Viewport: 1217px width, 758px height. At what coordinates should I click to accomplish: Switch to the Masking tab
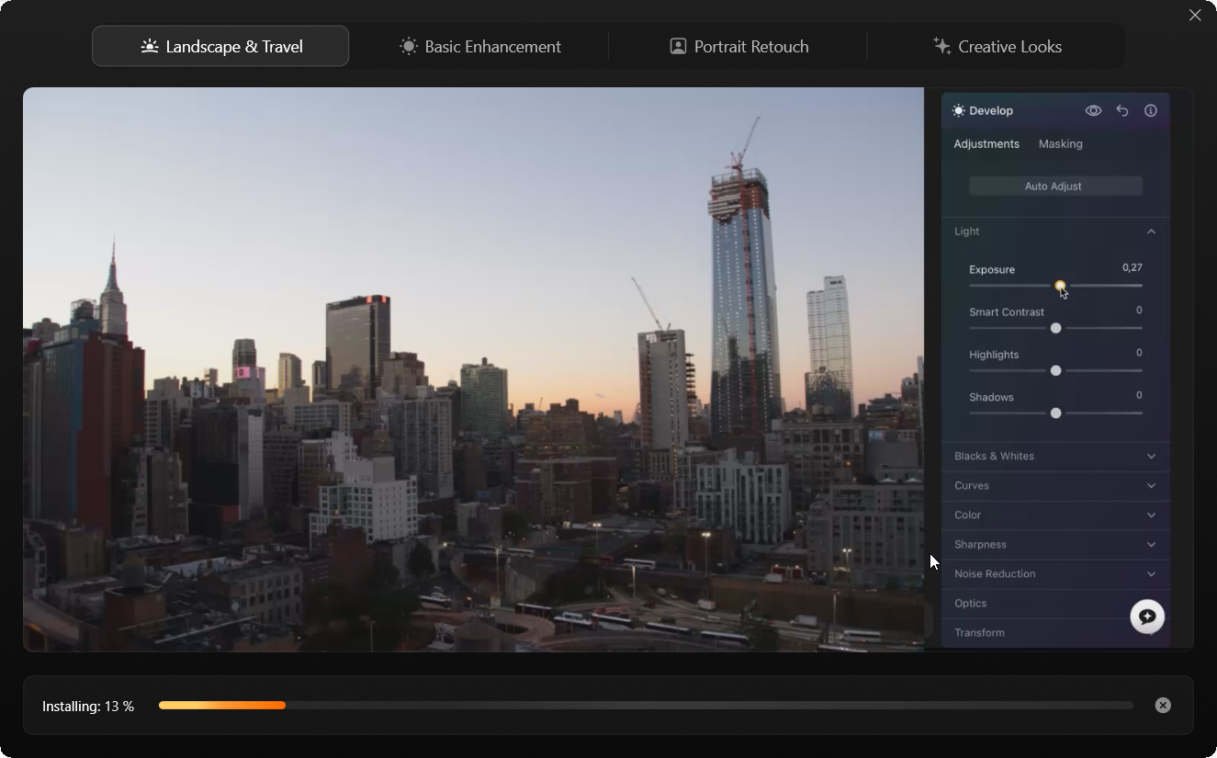1060,143
